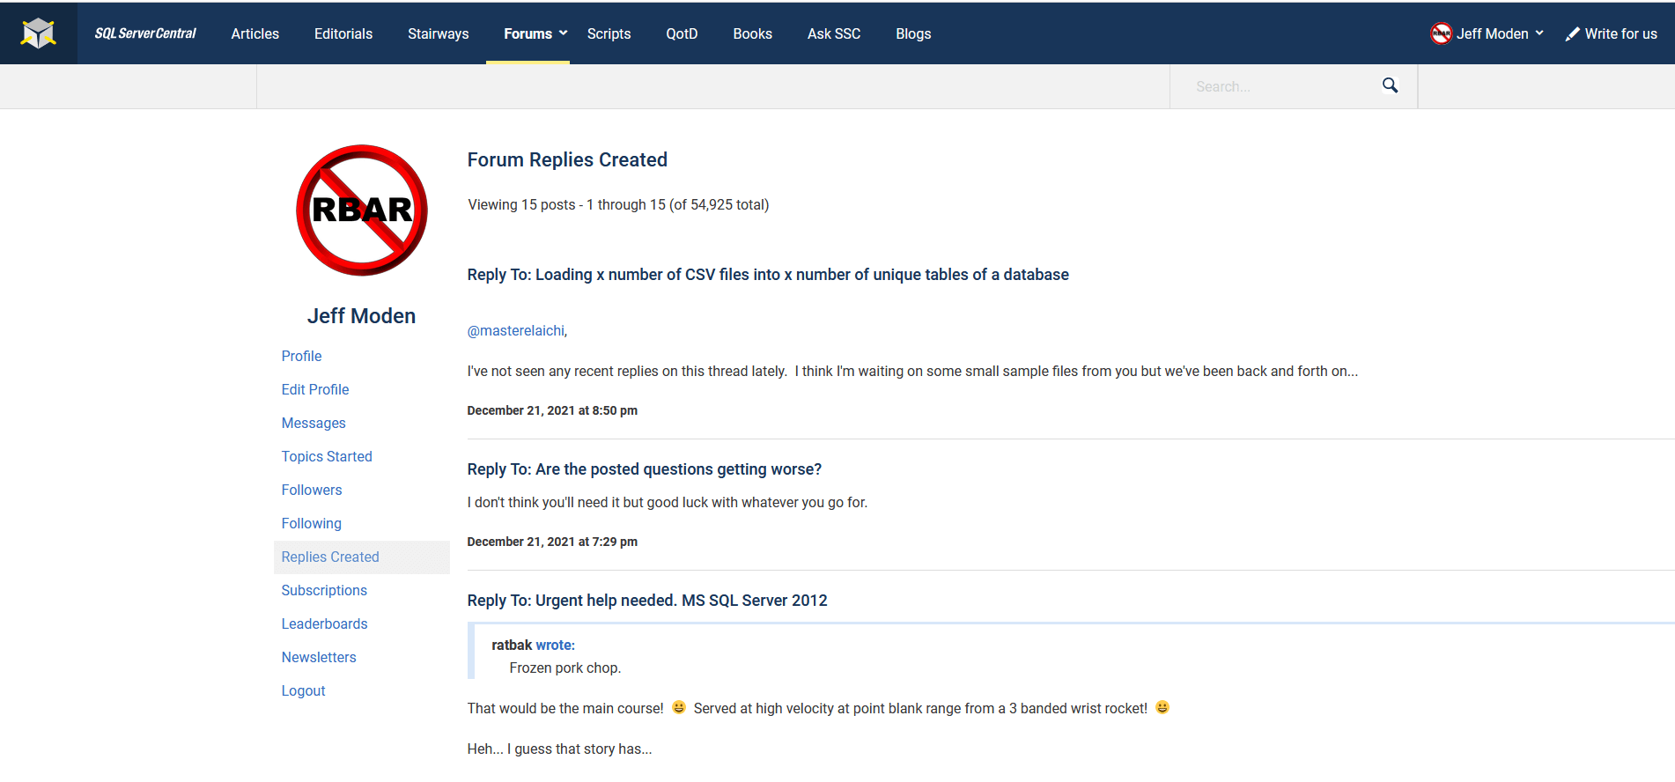Click the 'I've not seen any recent replies' text
The width and height of the screenshot is (1675, 782).
coord(912,371)
